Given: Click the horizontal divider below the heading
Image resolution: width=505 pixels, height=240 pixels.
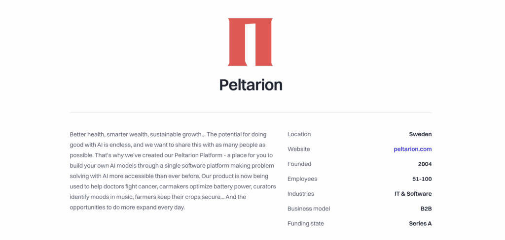Looking at the screenshot, I should tap(251, 113).
